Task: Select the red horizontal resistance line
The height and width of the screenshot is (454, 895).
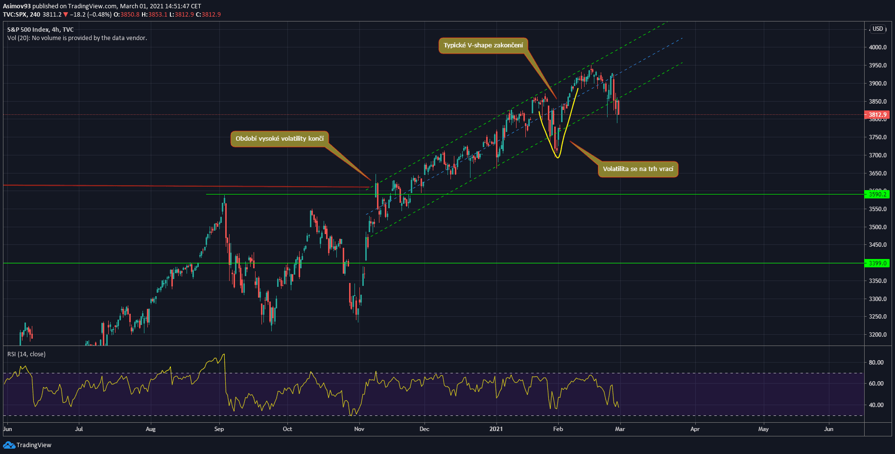Action: [x=147, y=186]
